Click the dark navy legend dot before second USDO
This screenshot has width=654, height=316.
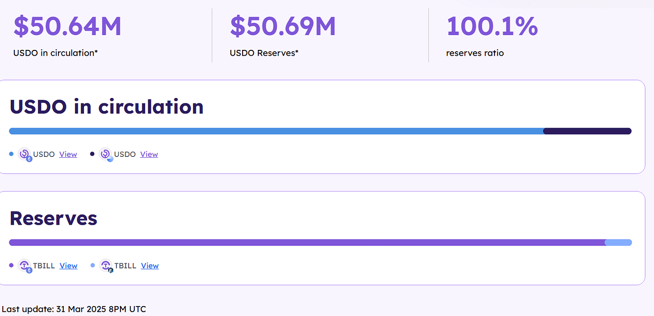[x=93, y=154]
